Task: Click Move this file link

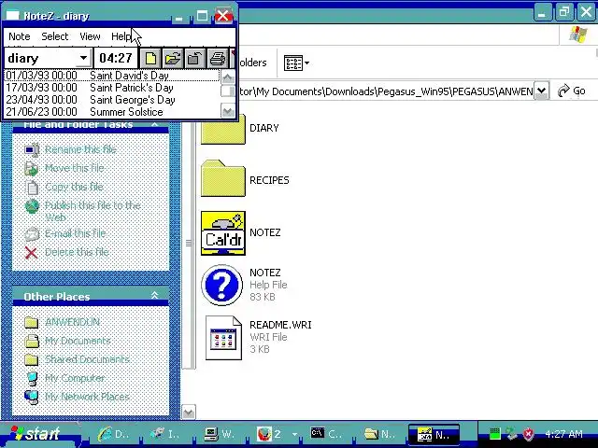Action: click(75, 168)
